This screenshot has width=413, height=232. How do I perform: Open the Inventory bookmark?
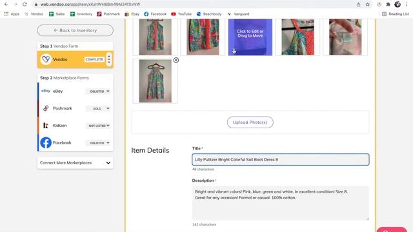pos(81,14)
